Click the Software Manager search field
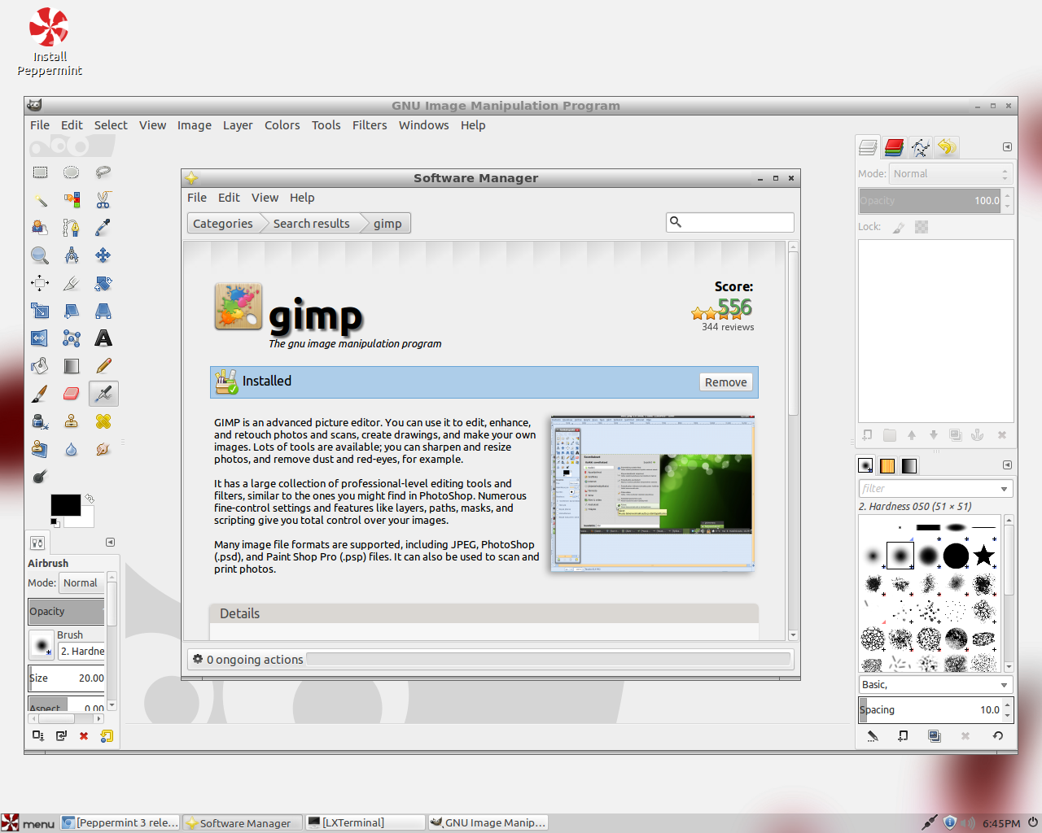This screenshot has width=1042, height=833. tap(729, 222)
